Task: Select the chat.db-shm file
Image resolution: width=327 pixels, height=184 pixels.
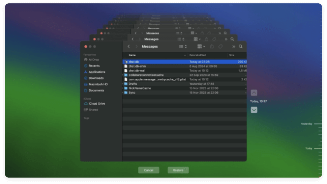Action: tap(185, 66)
